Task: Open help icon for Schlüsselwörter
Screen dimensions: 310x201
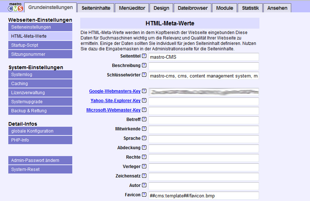Action: tap(144, 75)
